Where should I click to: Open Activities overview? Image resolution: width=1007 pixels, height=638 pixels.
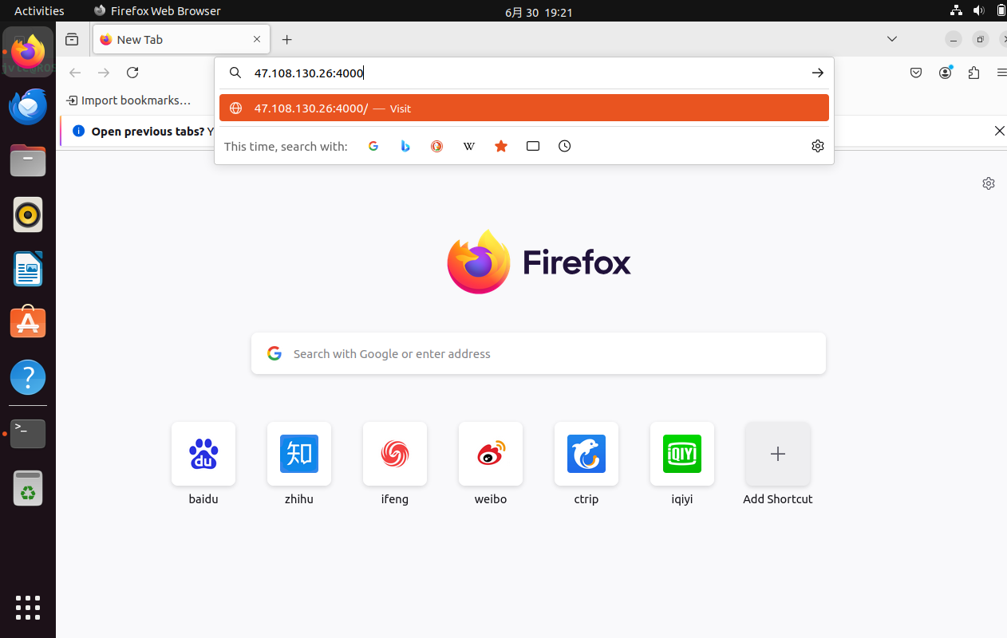coord(39,11)
